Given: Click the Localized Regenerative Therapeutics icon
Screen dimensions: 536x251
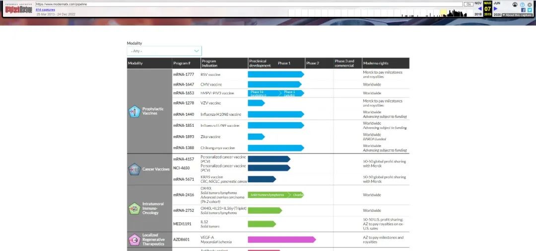Looking at the screenshot, I should click(134, 240).
